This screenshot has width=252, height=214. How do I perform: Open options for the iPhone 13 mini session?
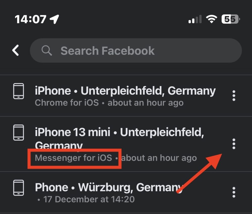click(x=234, y=143)
